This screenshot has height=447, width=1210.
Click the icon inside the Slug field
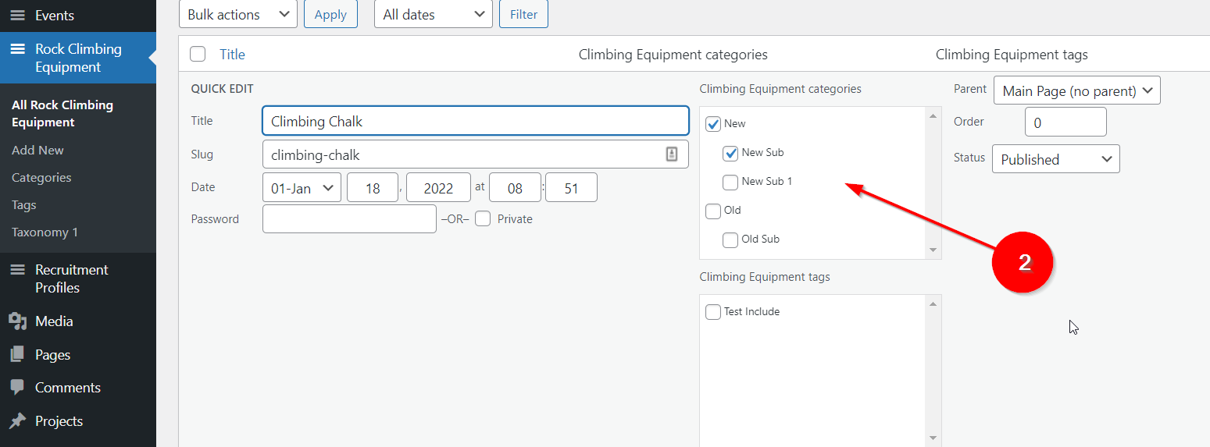pos(672,154)
